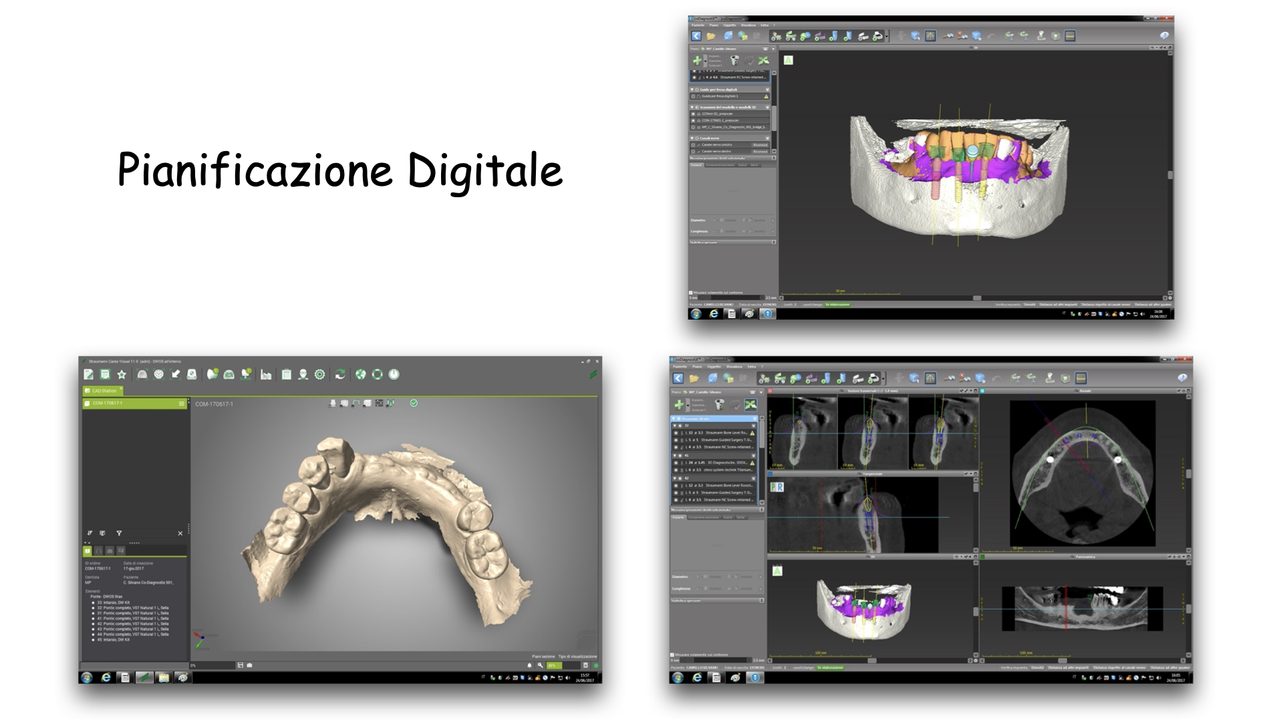
Task: Click 'Densità' in multi-view coDiagnostiX status bar
Action: 1038,667
